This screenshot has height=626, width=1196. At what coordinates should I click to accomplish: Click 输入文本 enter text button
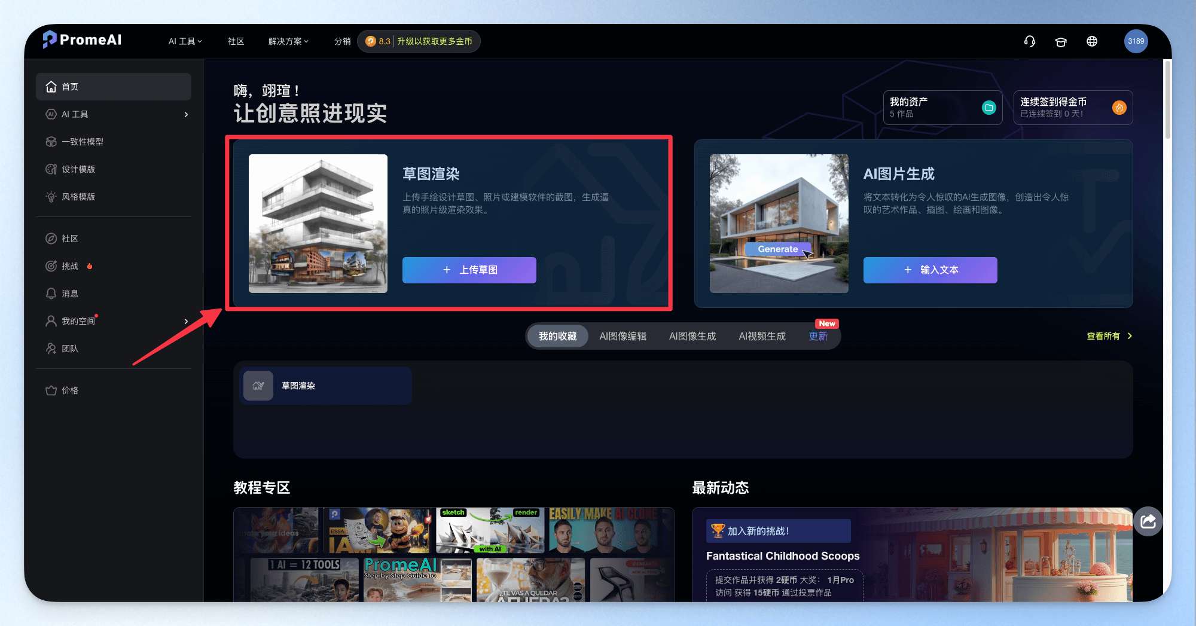click(x=930, y=270)
